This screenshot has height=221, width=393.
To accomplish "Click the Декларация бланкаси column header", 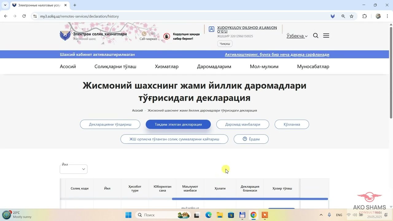I will 250,188.
